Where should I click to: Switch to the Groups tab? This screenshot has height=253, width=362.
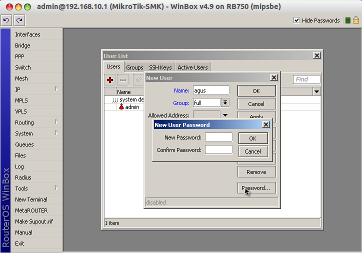tap(134, 67)
